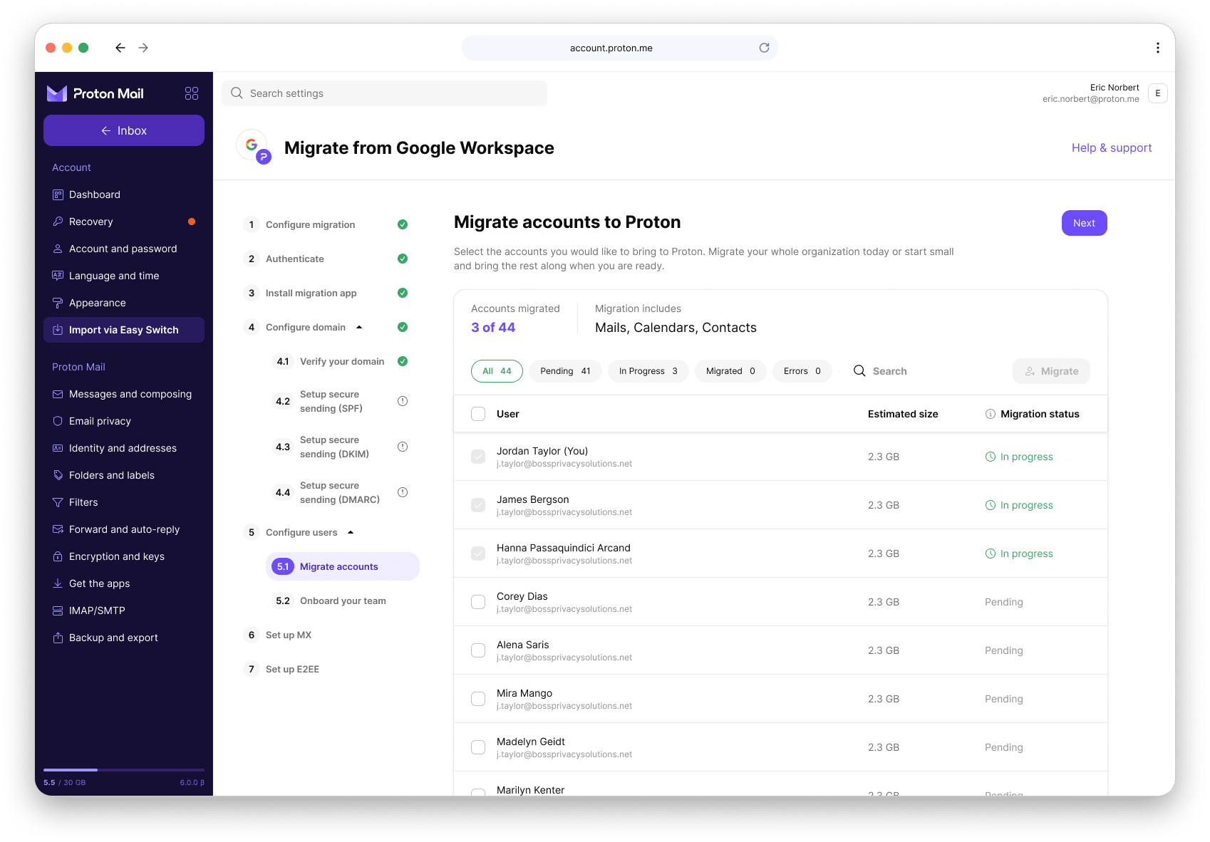
Task: Click the IMAP/SMTP server icon
Action: pos(58,610)
